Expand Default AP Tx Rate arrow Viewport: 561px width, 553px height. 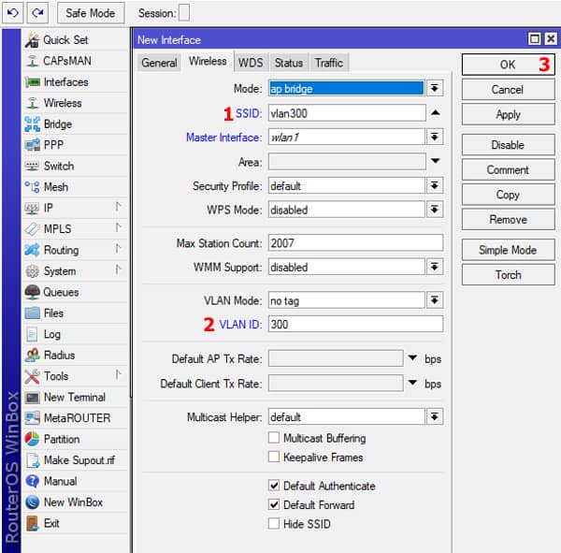[412, 357]
